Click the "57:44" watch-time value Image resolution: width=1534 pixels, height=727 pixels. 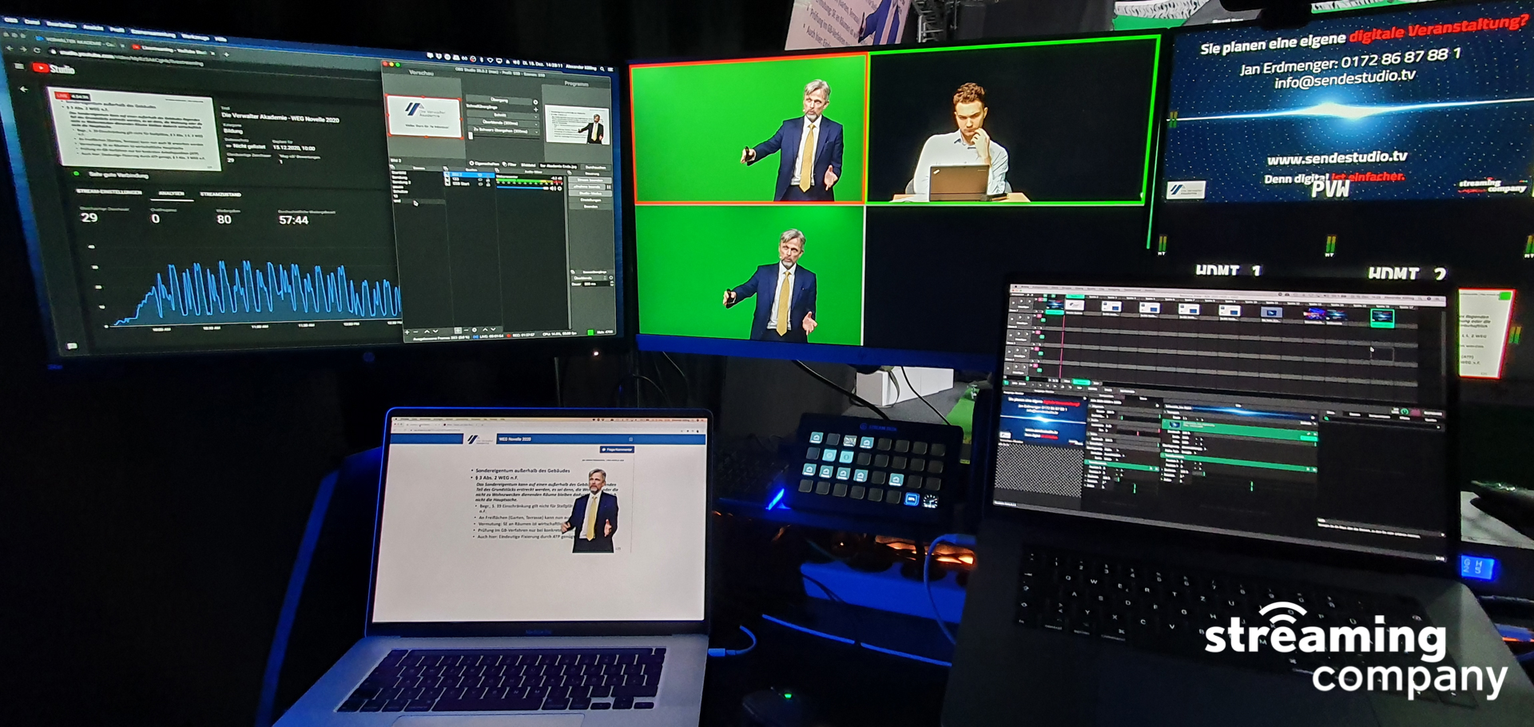[293, 220]
